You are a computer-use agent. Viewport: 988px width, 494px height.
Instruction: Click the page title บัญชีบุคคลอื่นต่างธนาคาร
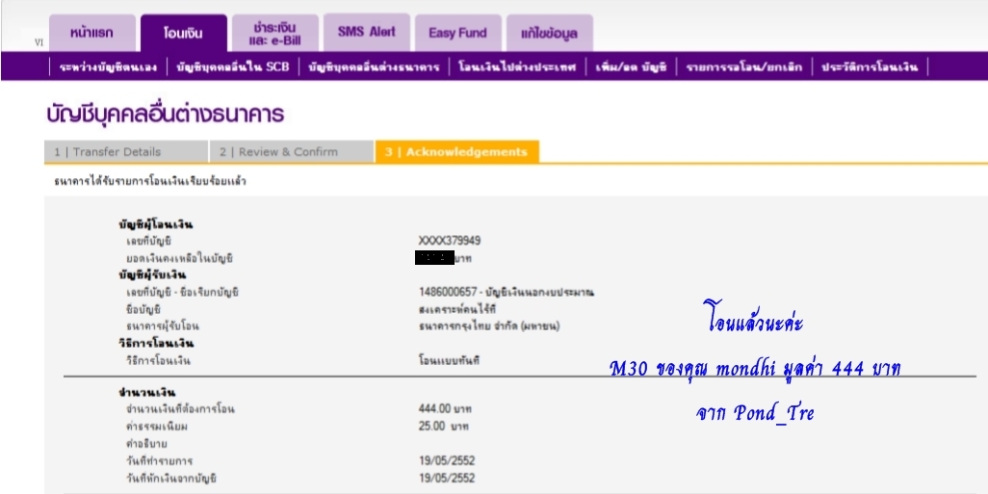tap(165, 115)
